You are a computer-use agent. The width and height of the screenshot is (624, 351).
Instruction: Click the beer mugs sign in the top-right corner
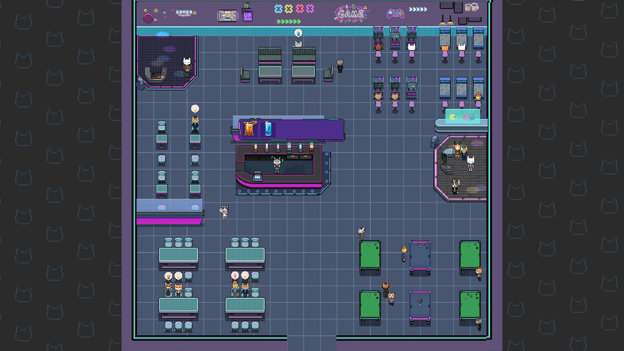(x=472, y=8)
